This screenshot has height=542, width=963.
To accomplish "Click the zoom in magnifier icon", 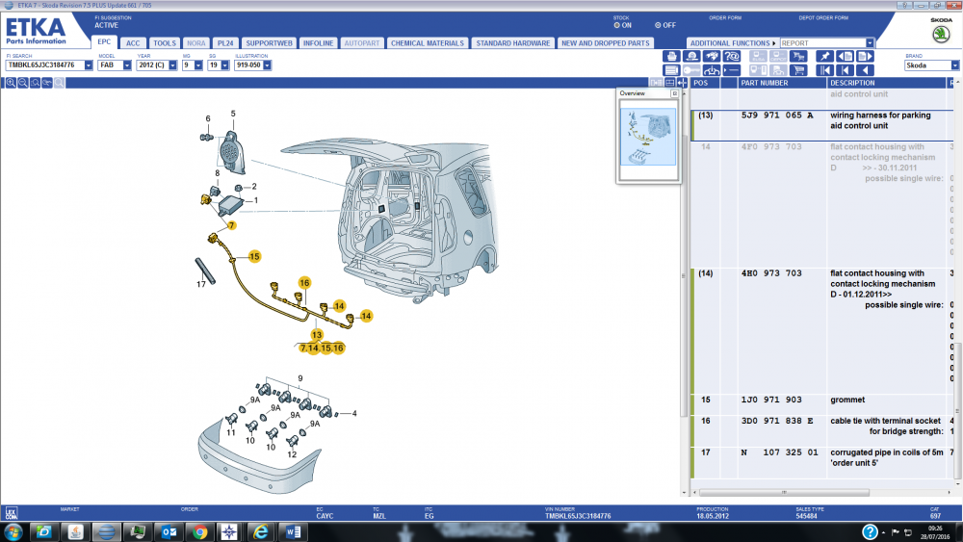I will tap(11, 83).
